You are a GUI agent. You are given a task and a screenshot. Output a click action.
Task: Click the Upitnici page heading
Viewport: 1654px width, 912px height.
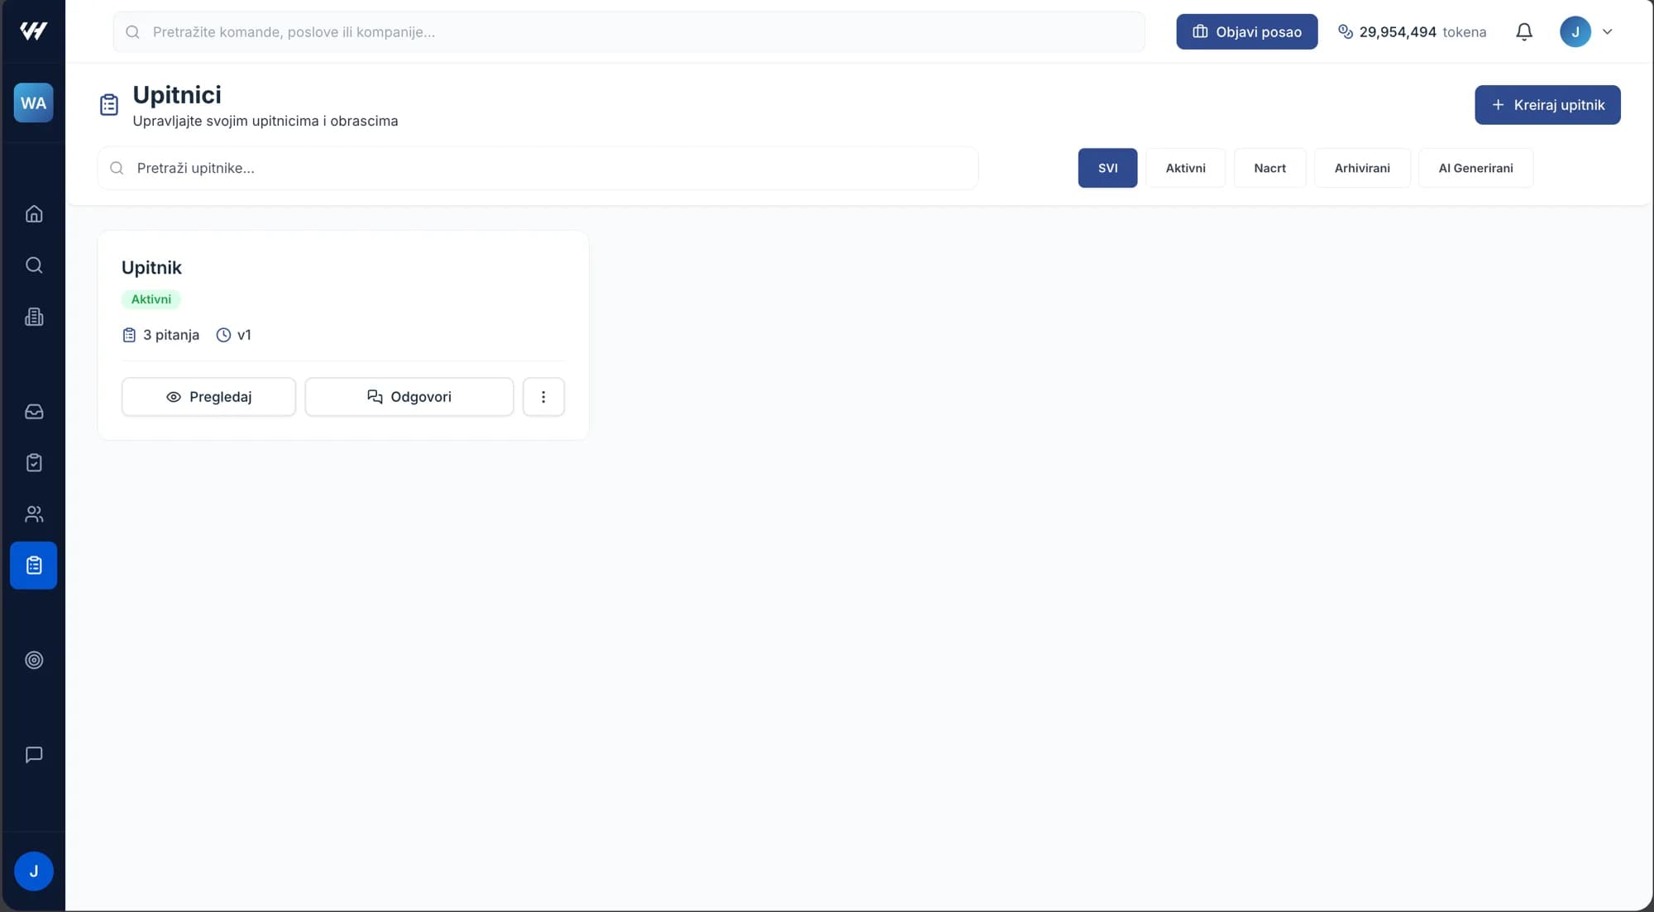coord(177,95)
